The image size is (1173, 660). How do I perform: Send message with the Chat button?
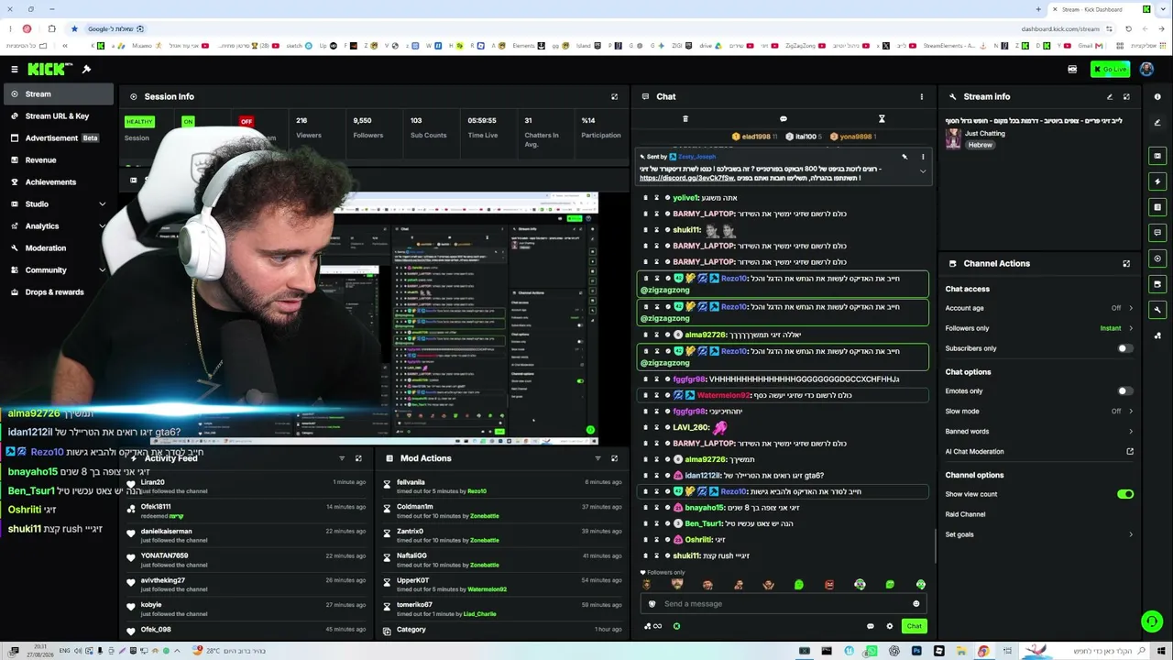914,627
